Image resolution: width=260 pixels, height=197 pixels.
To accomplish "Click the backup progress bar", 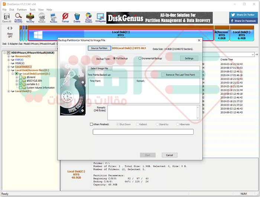I will click(x=143, y=132).
